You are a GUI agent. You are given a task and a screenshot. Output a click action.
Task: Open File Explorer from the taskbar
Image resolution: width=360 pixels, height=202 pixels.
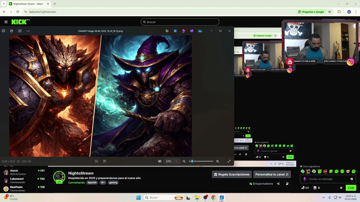(197, 198)
